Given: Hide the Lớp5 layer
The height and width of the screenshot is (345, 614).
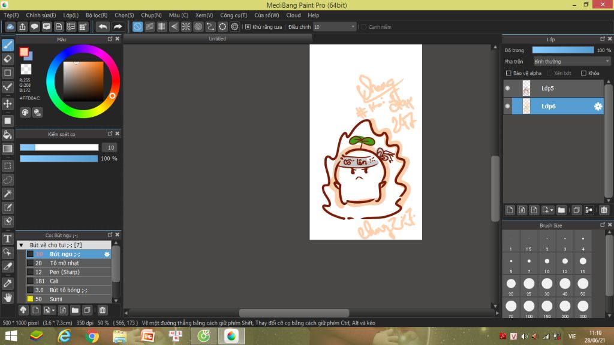Looking at the screenshot, I should pyautogui.click(x=507, y=89).
